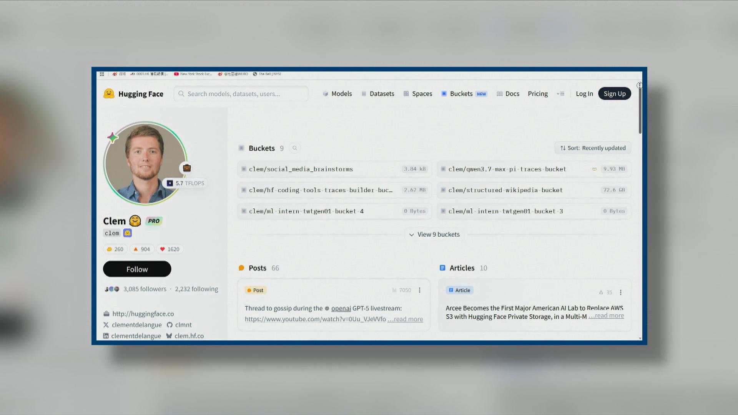This screenshot has height=415, width=738.
Task: Open the Docs page
Action: click(508, 94)
